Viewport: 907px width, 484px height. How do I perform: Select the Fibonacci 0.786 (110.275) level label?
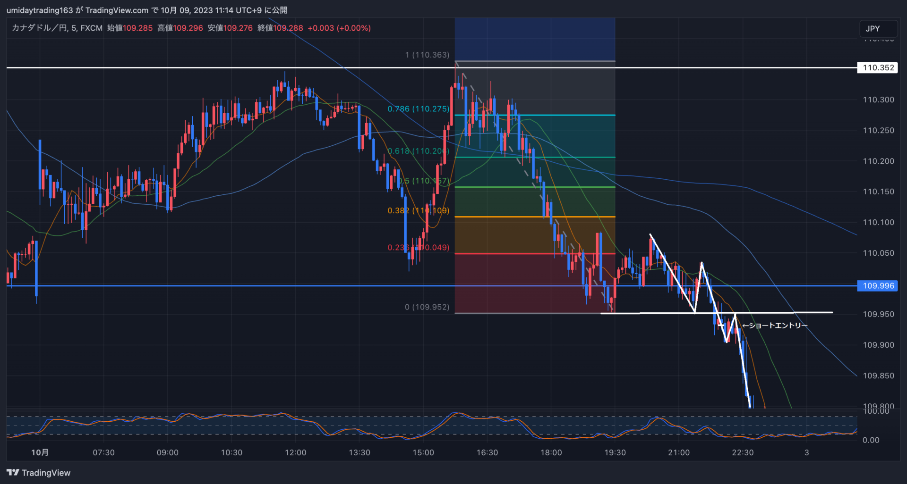pos(418,109)
